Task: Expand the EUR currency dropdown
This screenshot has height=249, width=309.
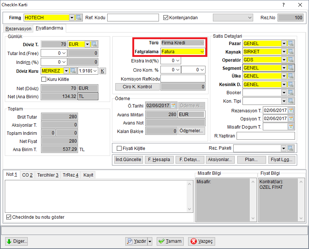Action: tap(87, 44)
